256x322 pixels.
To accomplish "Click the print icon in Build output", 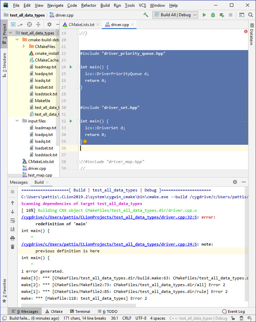I will click(x=13, y=238).
